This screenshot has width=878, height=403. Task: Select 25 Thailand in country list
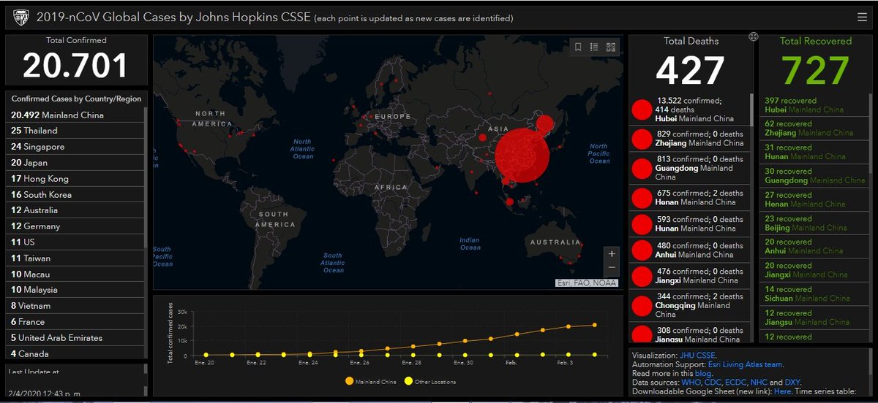click(x=76, y=131)
